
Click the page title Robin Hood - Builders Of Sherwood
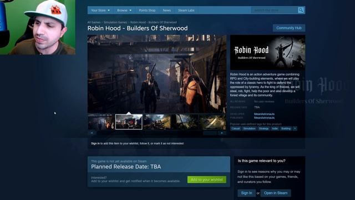click(138, 28)
